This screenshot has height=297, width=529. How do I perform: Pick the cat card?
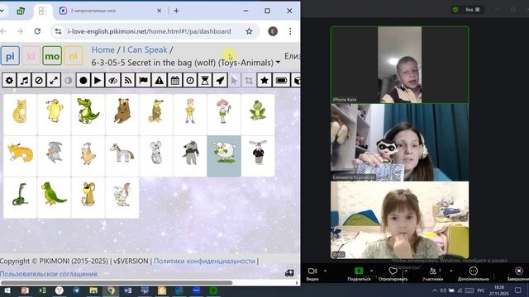20,115
